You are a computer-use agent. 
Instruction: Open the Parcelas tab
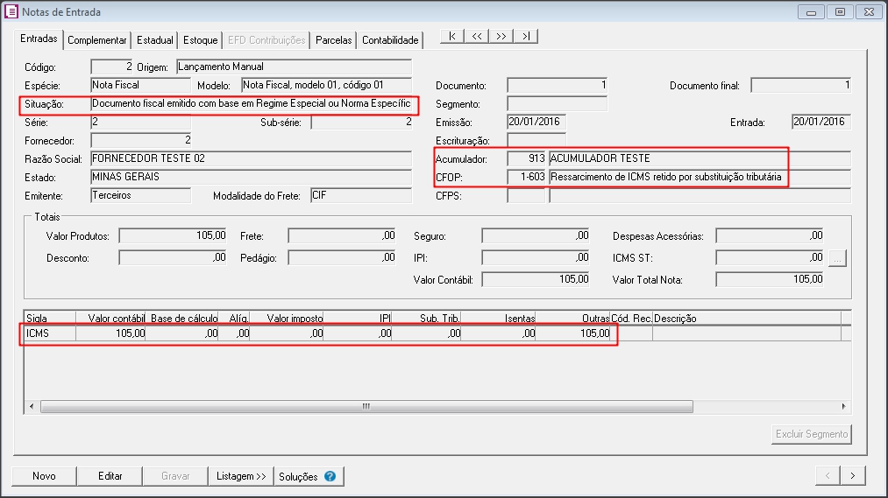point(333,40)
